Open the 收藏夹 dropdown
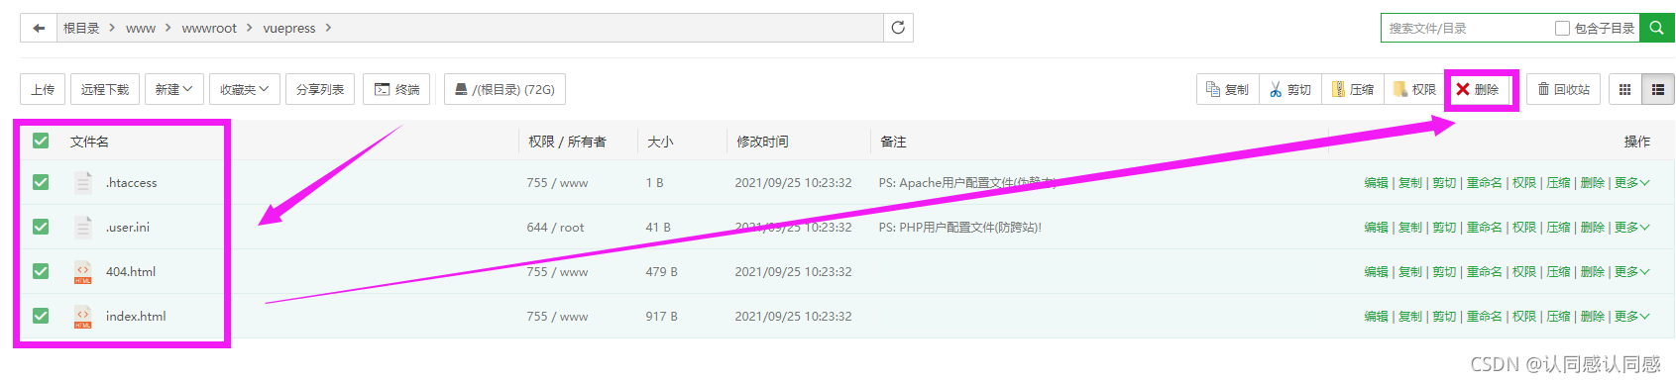1676x382 pixels. click(245, 89)
